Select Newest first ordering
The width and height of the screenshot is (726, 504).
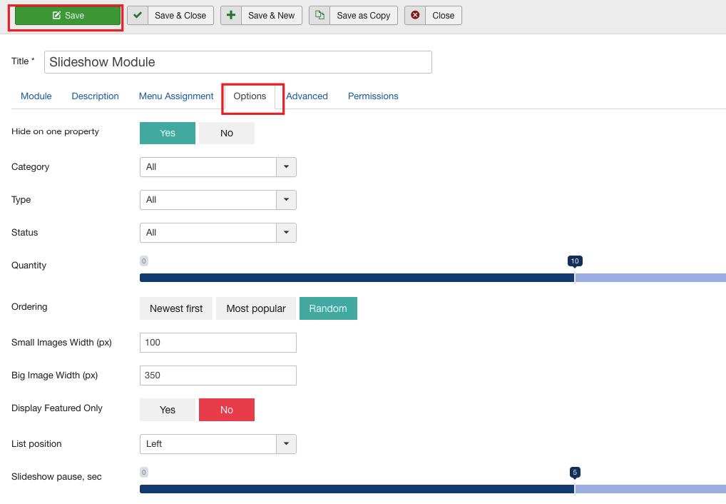click(176, 308)
